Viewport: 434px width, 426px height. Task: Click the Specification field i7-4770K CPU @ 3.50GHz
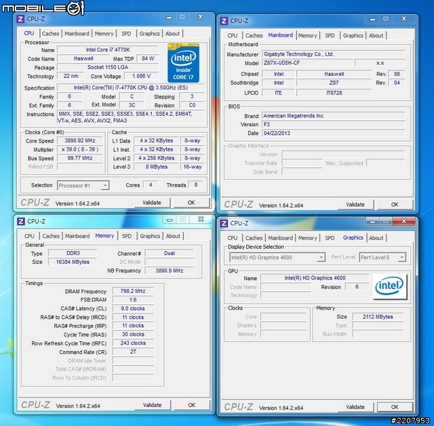click(131, 88)
